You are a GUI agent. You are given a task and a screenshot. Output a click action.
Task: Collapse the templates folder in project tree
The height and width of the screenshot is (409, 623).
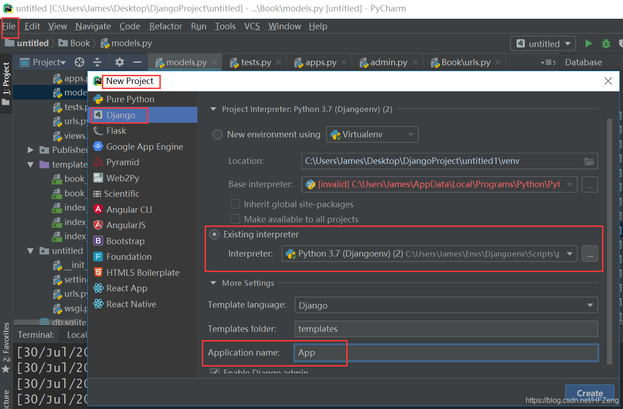tap(31, 164)
